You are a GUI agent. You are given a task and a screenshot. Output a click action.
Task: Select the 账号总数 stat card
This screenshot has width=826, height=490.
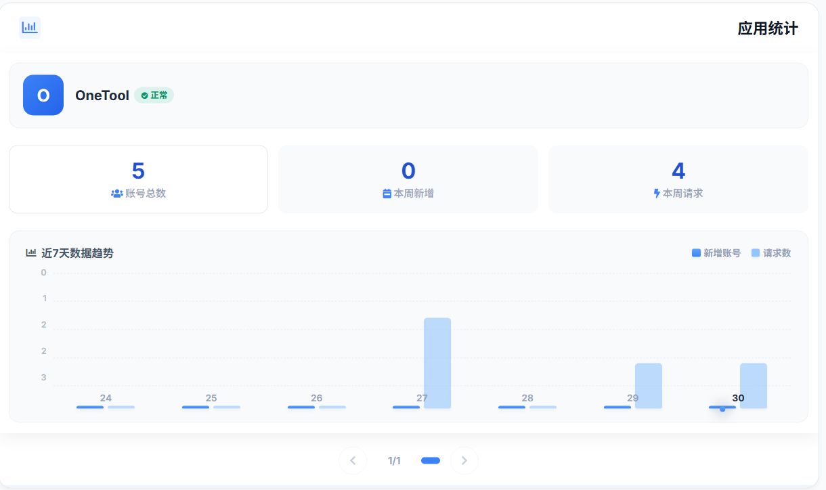138,179
